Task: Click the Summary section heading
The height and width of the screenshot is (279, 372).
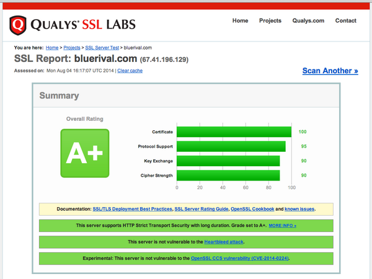Action: pos(59,95)
